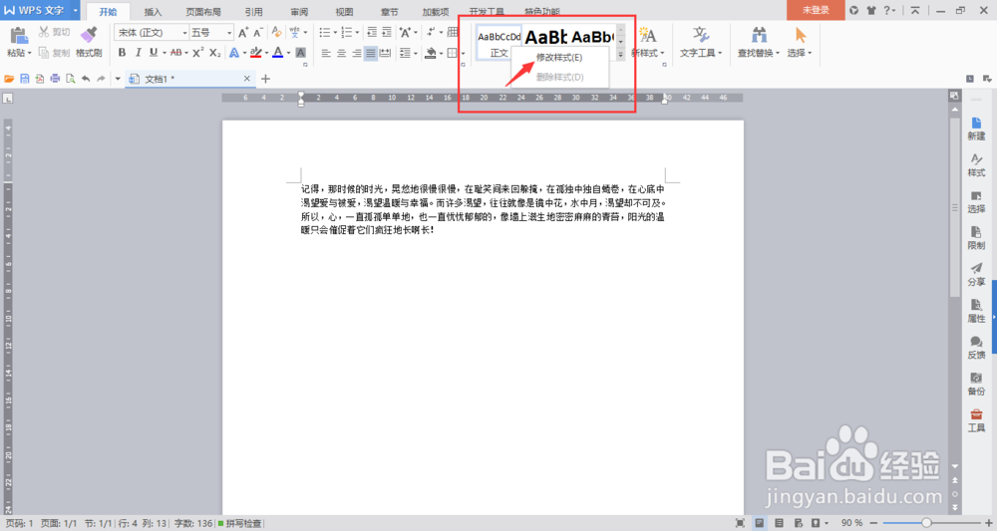
Task: Click the undo arrow
Action: pos(86,79)
